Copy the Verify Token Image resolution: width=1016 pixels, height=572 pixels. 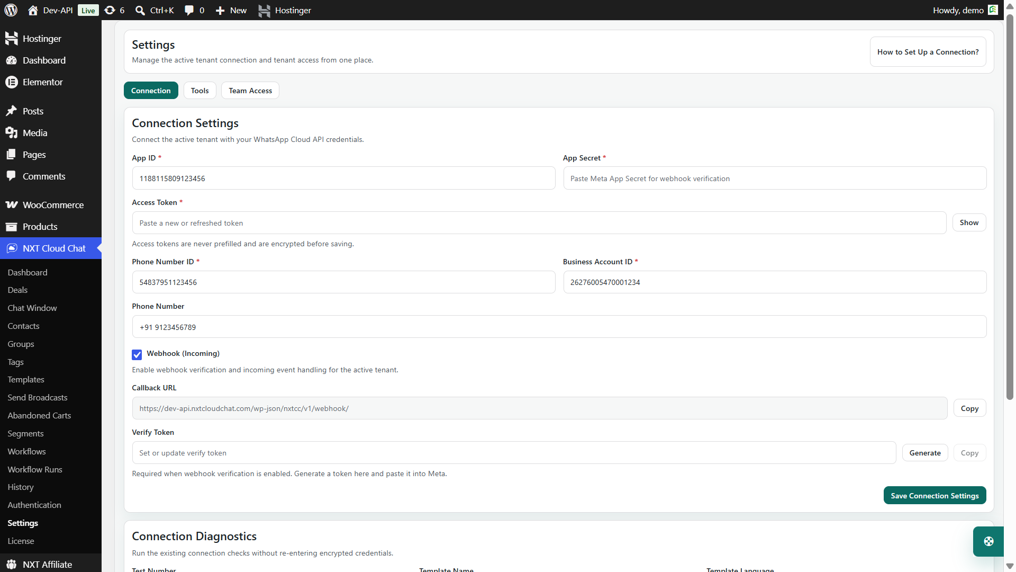click(x=969, y=453)
